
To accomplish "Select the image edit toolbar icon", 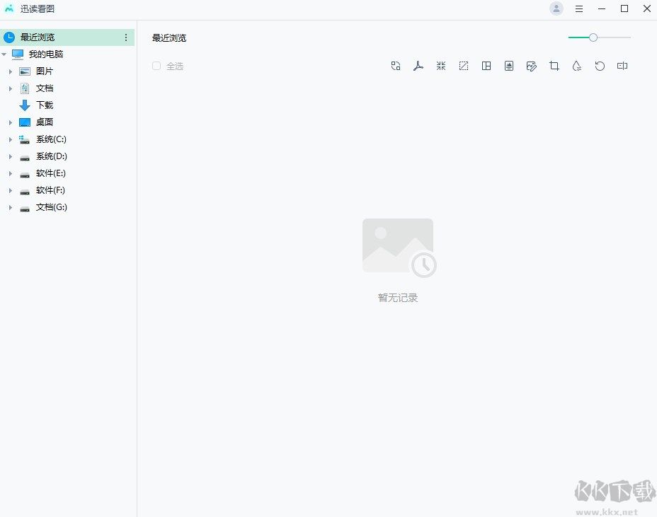I will pos(532,65).
